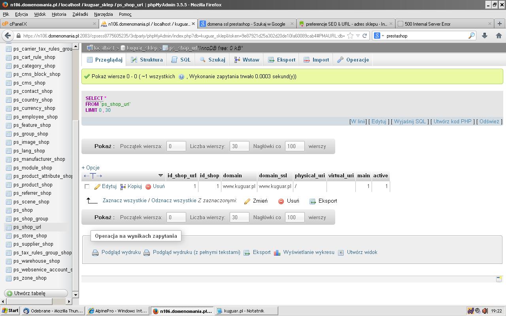Click the Windows Start button
This screenshot has height=316, width=506.
pyautogui.click(x=10, y=311)
